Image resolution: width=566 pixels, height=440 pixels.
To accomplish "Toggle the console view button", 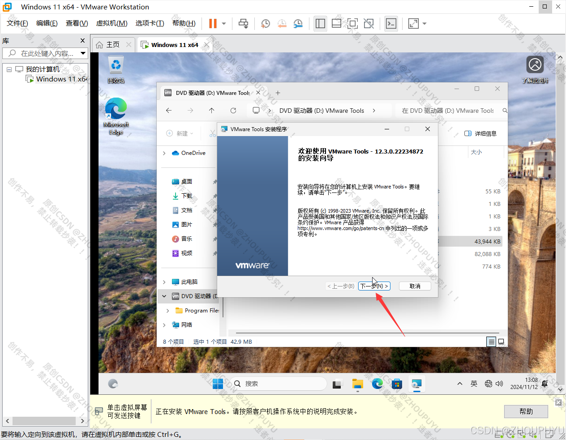I will pyautogui.click(x=391, y=23).
